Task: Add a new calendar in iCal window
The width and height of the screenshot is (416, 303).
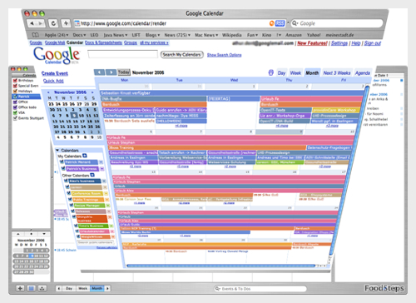Action: 20,288
